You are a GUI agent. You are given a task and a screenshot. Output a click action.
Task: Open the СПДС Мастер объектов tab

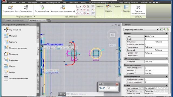pos(129,2)
